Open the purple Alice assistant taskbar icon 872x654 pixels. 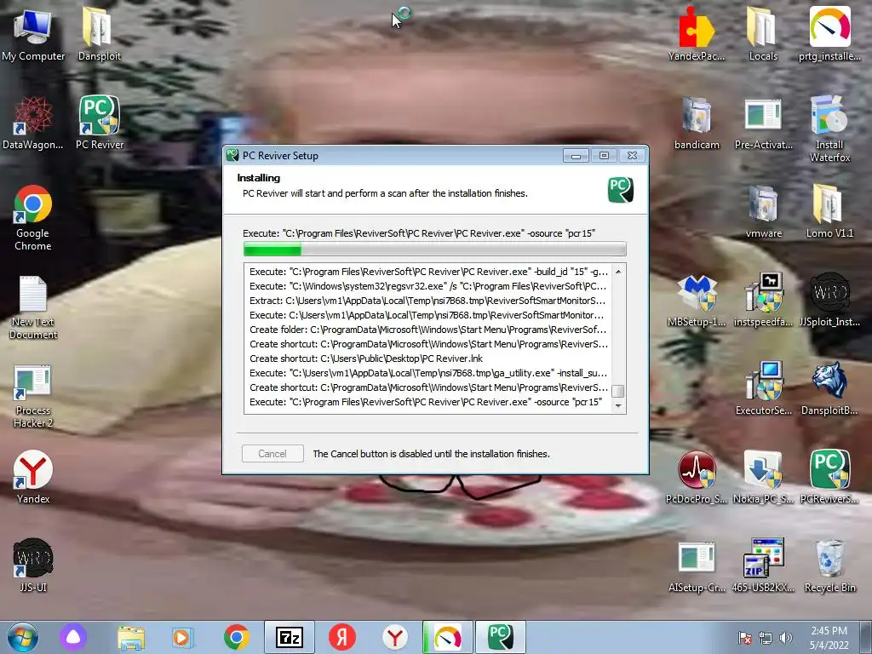[73, 637]
